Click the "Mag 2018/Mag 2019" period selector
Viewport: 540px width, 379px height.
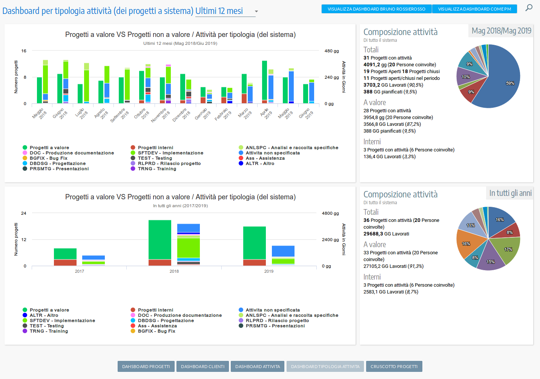(500, 31)
